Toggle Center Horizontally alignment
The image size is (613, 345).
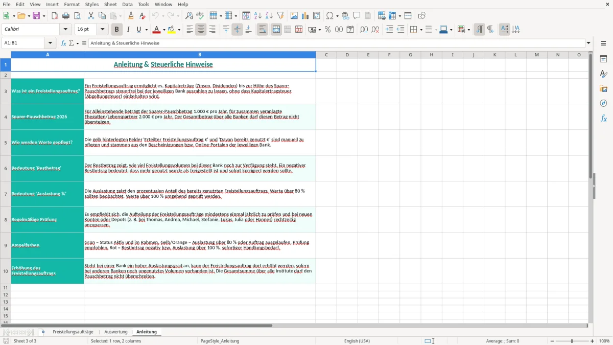[x=201, y=30]
